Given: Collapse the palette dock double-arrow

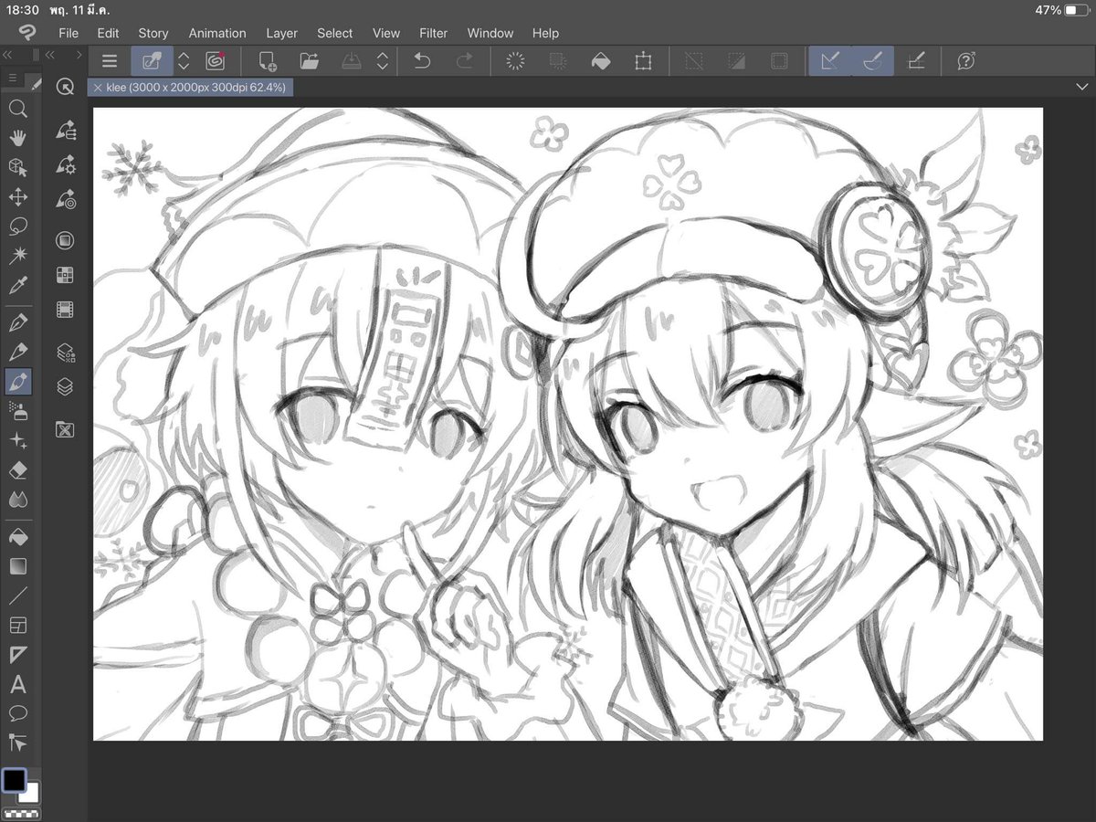Looking at the screenshot, I should coord(51,55).
